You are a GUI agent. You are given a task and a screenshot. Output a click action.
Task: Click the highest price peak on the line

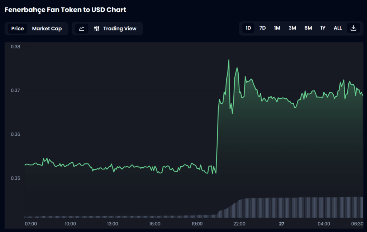[229, 60]
